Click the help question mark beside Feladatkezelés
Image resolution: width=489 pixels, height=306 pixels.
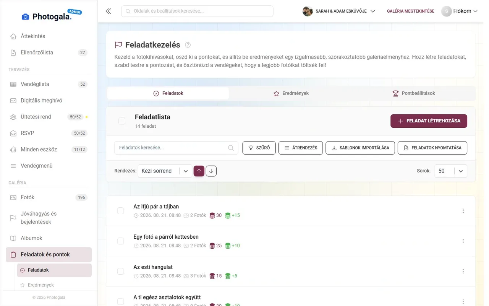[x=188, y=45]
